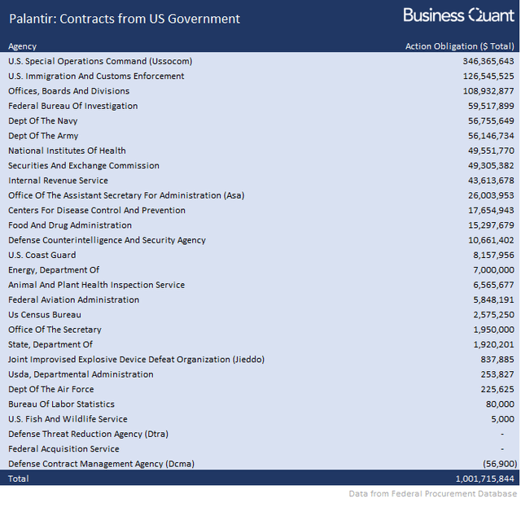This screenshot has width=521, height=507.
Task: Select 'Offices, Boards And Divisions' label
Action: [x=68, y=91]
